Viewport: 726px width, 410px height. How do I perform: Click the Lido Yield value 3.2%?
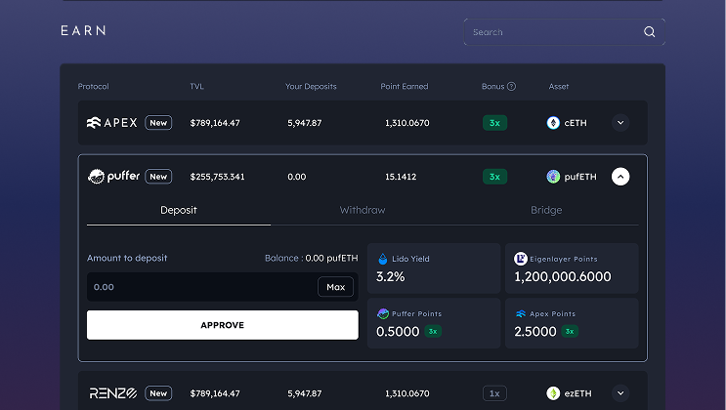point(390,276)
